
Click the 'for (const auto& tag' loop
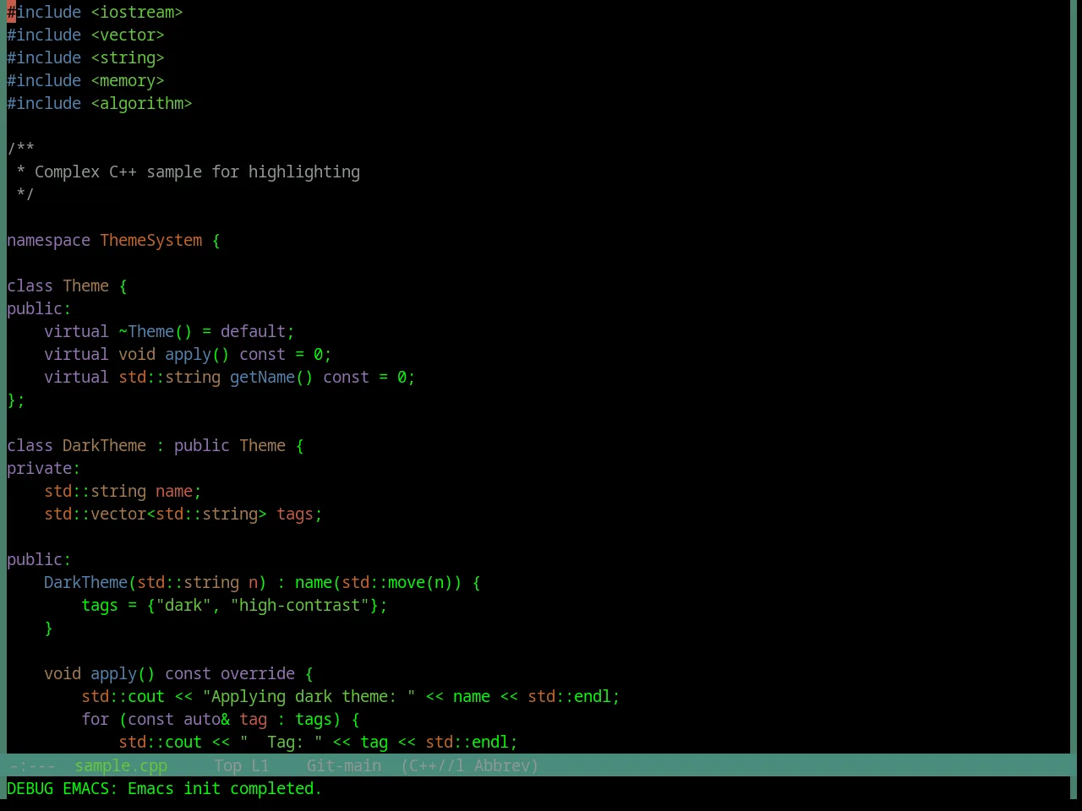174,719
